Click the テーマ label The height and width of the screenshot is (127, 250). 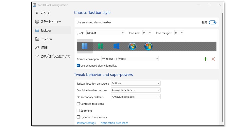80,33
